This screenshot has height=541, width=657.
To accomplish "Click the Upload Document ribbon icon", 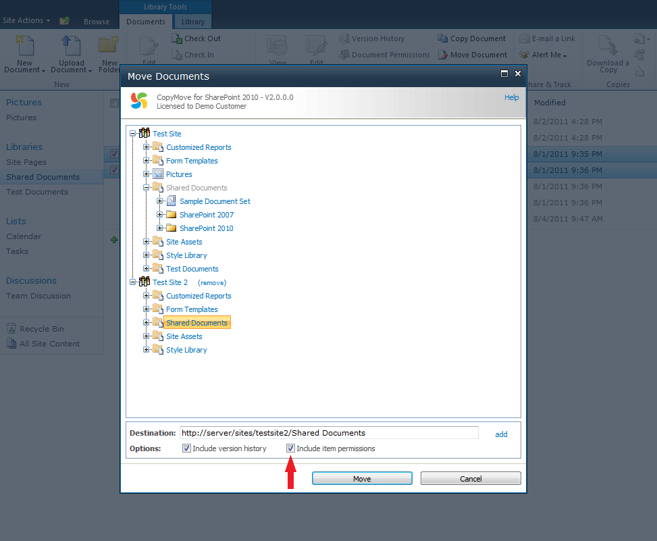I will click(x=71, y=45).
